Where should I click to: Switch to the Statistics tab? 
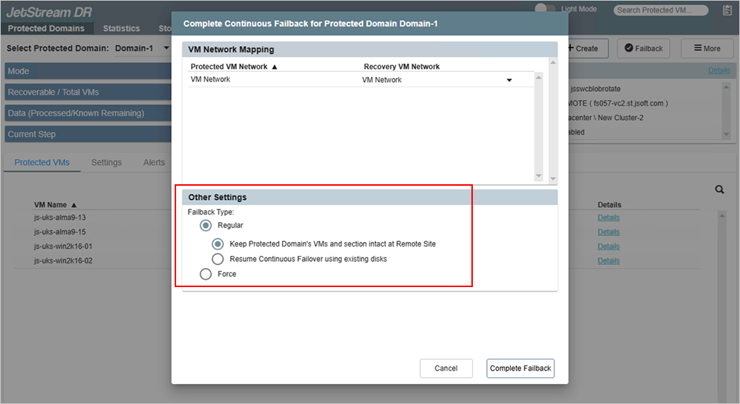click(121, 28)
